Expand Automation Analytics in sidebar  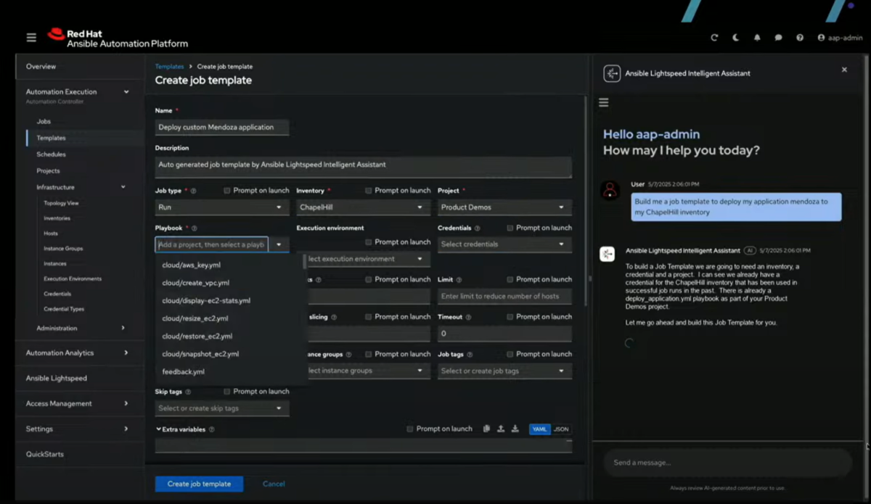click(126, 352)
